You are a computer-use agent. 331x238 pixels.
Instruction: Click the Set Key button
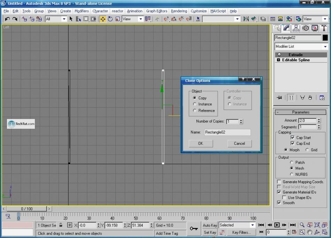click(210, 232)
